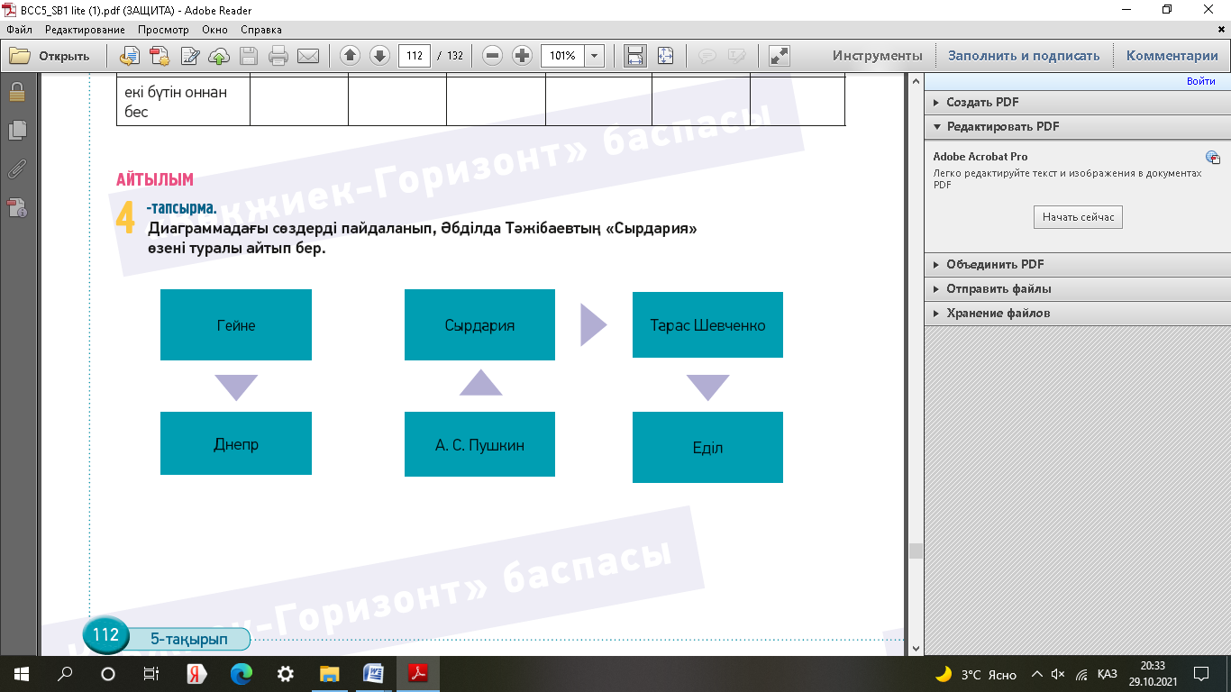The width and height of the screenshot is (1231, 692).
Task: Toggle fit-to-width scrolling page view
Action: (x=635, y=56)
